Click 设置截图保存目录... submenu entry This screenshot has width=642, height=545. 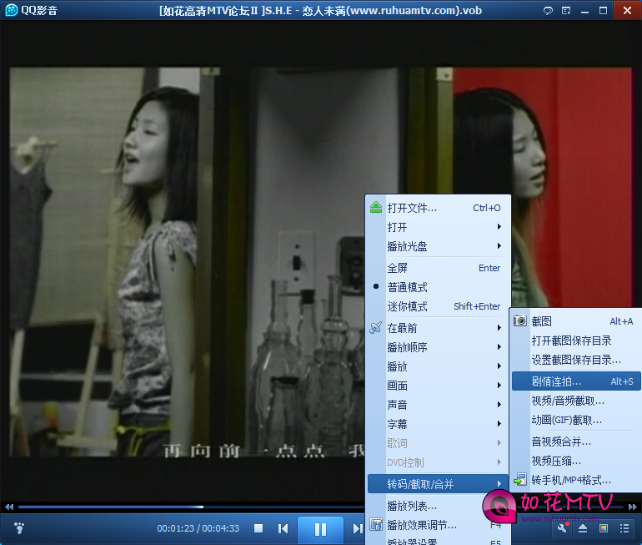576,360
